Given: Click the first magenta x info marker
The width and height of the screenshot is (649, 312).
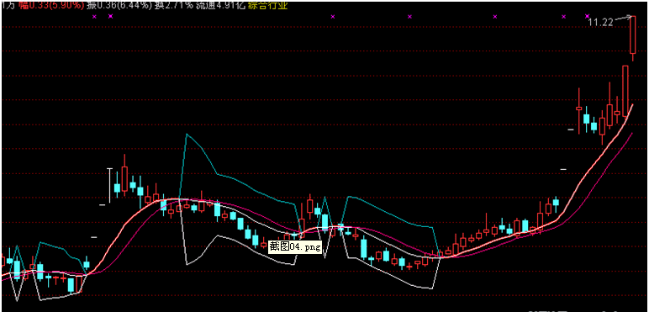Looking at the screenshot, I should coord(94,17).
